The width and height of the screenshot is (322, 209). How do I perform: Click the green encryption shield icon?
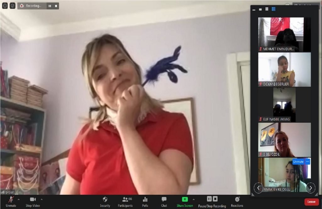point(13,6)
